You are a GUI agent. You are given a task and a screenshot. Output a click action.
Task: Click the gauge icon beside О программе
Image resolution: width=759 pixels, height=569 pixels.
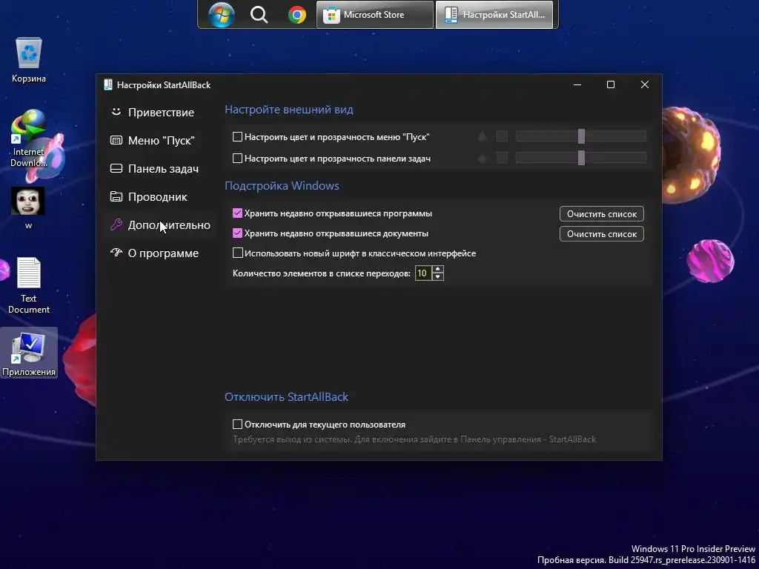[x=116, y=252]
